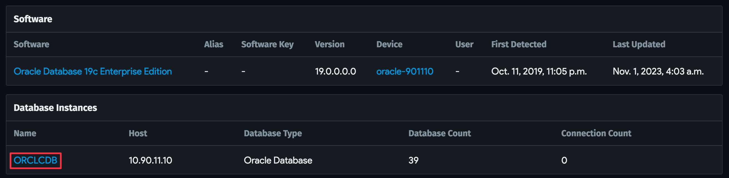
Task: Sort by the Version column header
Action: pyautogui.click(x=330, y=44)
